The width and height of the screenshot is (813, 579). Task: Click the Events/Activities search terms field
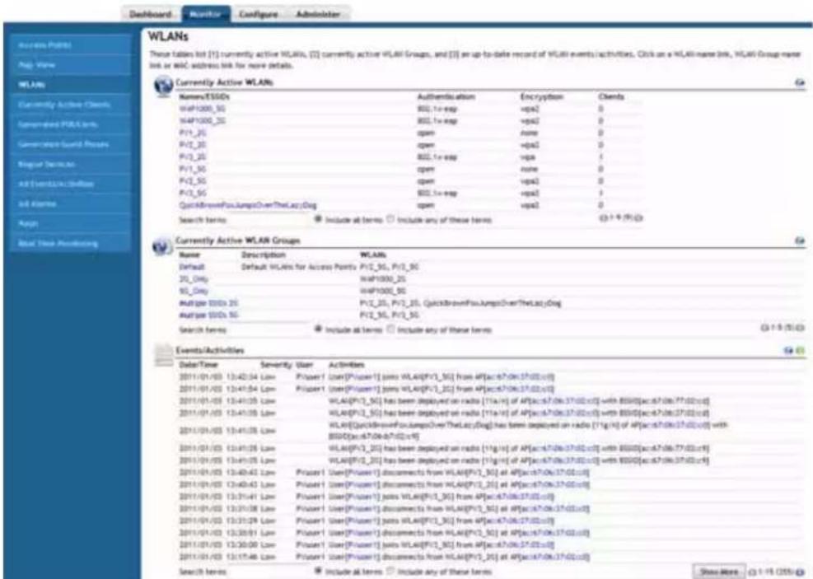[270, 572]
